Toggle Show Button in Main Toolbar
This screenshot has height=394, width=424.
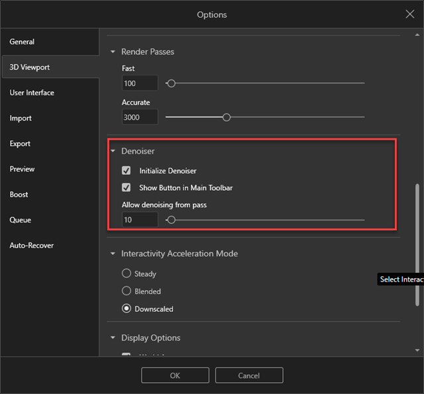tap(127, 188)
